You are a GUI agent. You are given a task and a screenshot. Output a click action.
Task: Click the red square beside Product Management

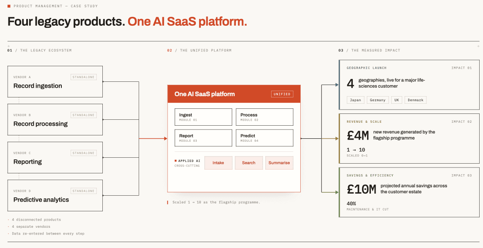pyautogui.click(x=9, y=6)
